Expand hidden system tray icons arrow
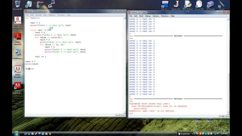 pos(195,134)
